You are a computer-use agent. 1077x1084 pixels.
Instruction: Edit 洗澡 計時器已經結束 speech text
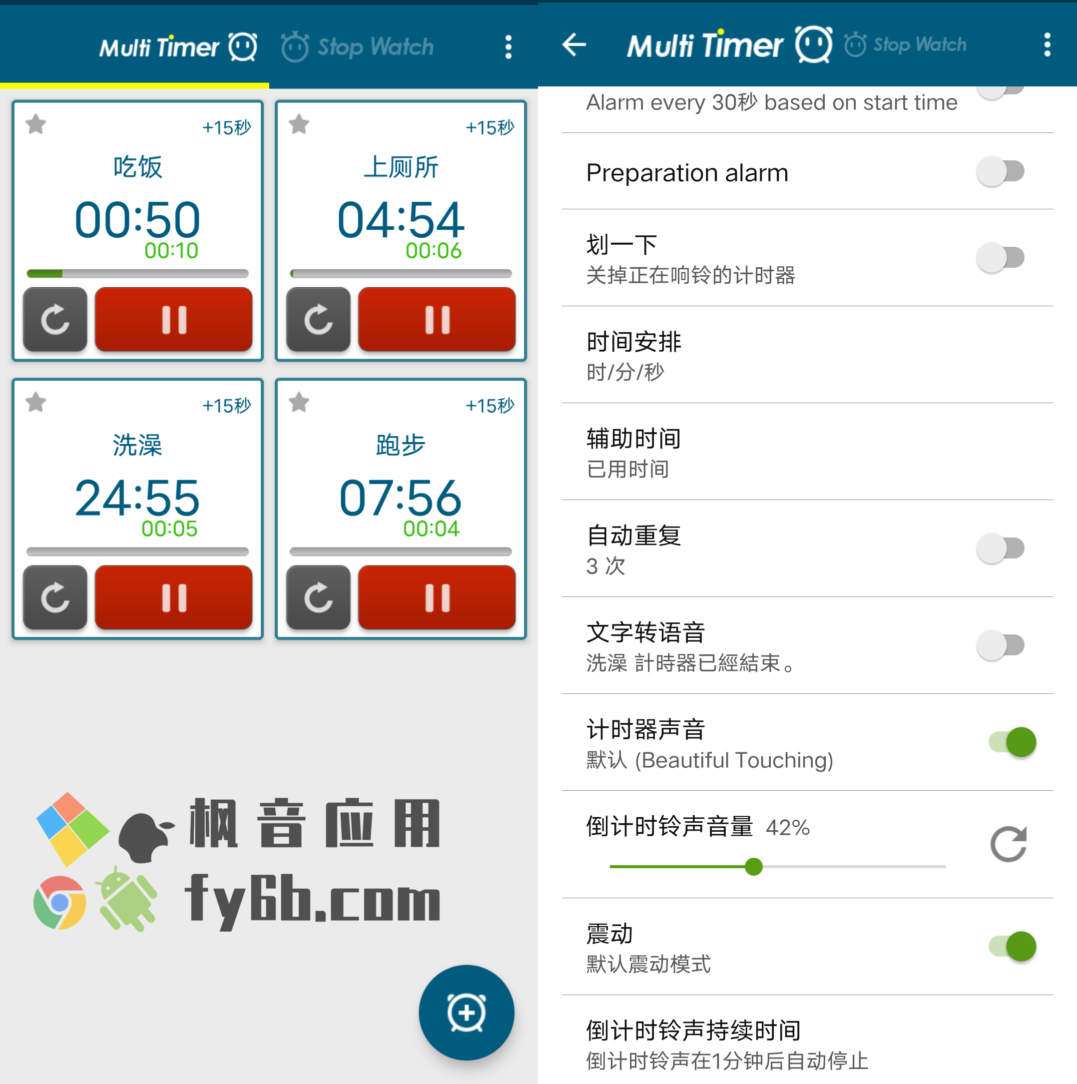[690, 662]
